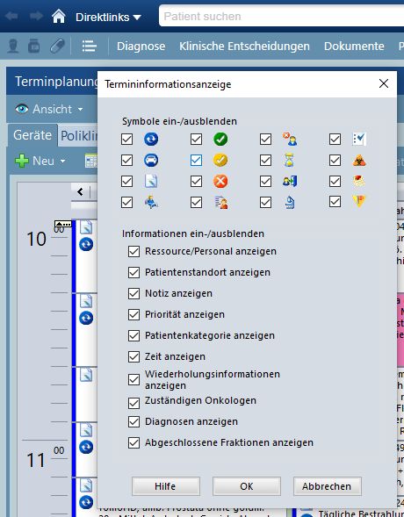Open the Diagnose menu
This screenshot has height=517, width=404.
coord(141,47)
